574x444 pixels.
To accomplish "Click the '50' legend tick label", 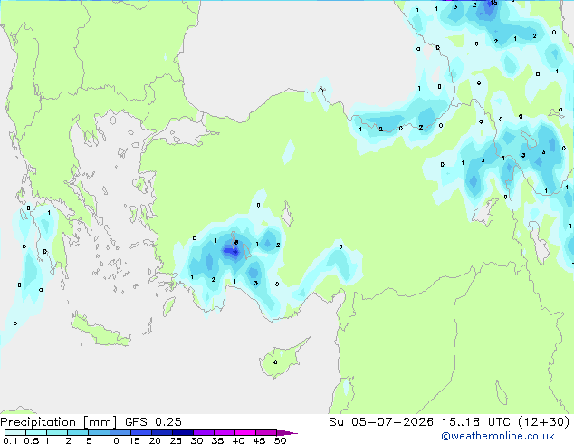I will 281,440.
